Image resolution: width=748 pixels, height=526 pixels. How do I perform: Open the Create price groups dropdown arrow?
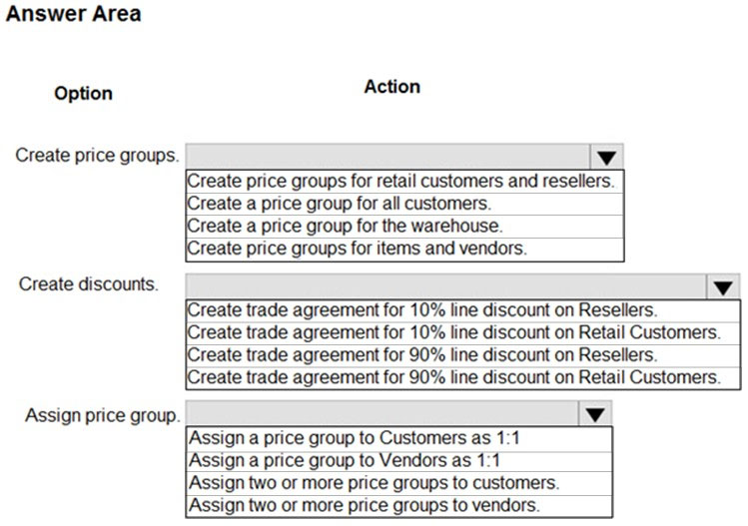click(x=606, y=157)
